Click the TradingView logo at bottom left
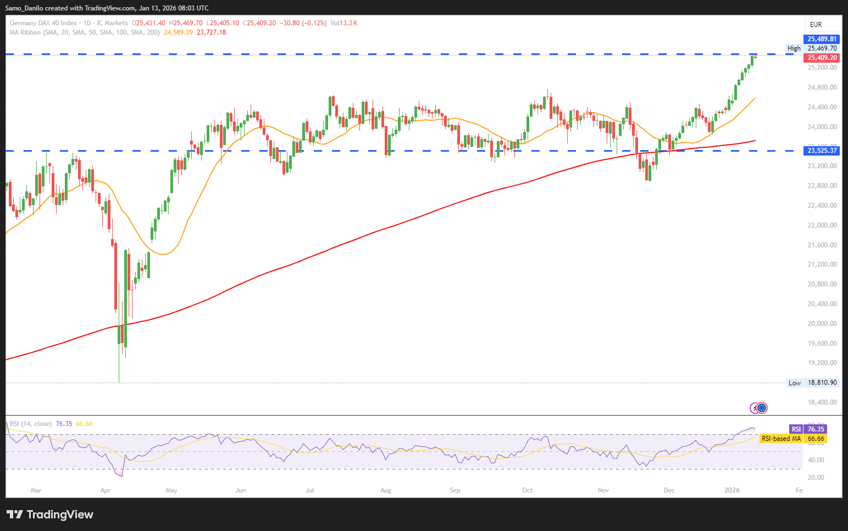This screenshot has width=848, height=531. [50, 515]
